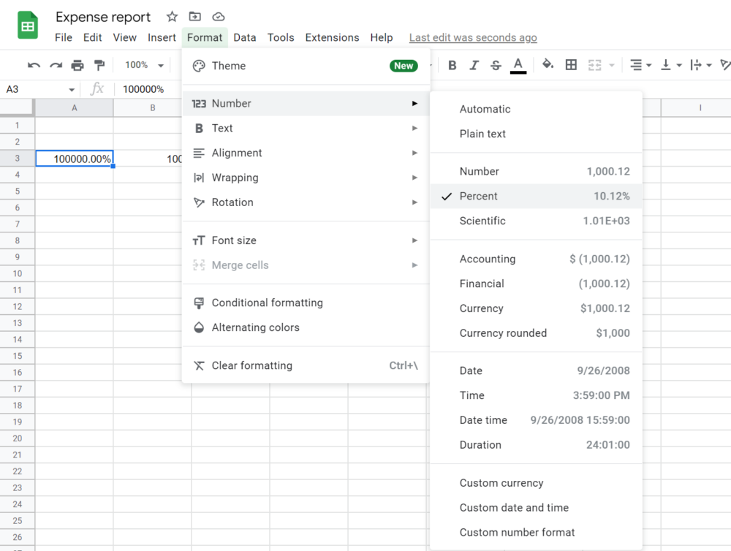This screenshot has height=551, width=731.
Task: Toggle strikethrough formatting button
Action: click(496, 65)
